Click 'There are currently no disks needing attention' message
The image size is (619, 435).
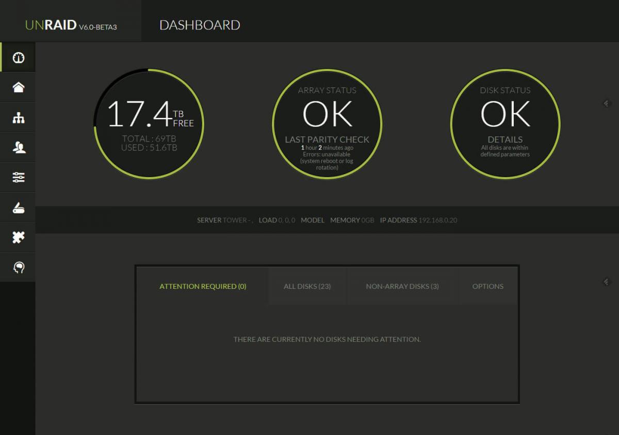pyautogui.click(x=327, y=339)
